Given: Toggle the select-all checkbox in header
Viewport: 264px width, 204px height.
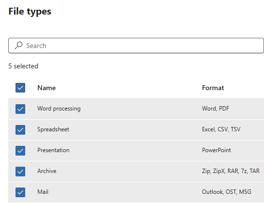Looking at the screenshot, I should tap(20, 88).
